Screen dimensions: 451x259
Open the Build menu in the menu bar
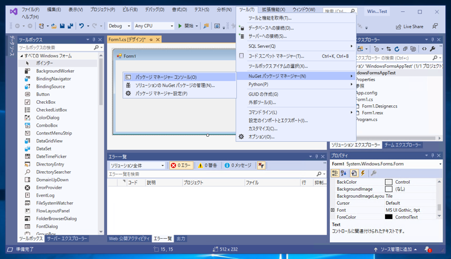point(130,10)
